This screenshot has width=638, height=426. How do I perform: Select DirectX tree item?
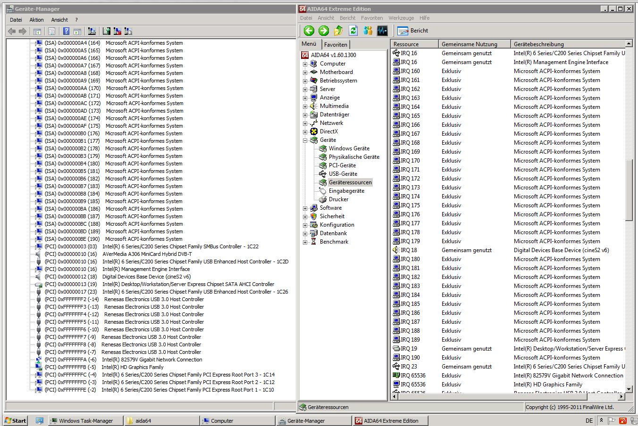[328, 131]
